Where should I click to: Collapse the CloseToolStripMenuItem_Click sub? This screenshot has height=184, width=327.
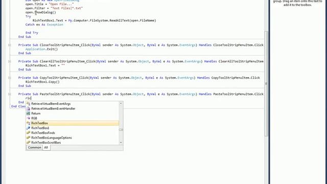coord(10,45)
